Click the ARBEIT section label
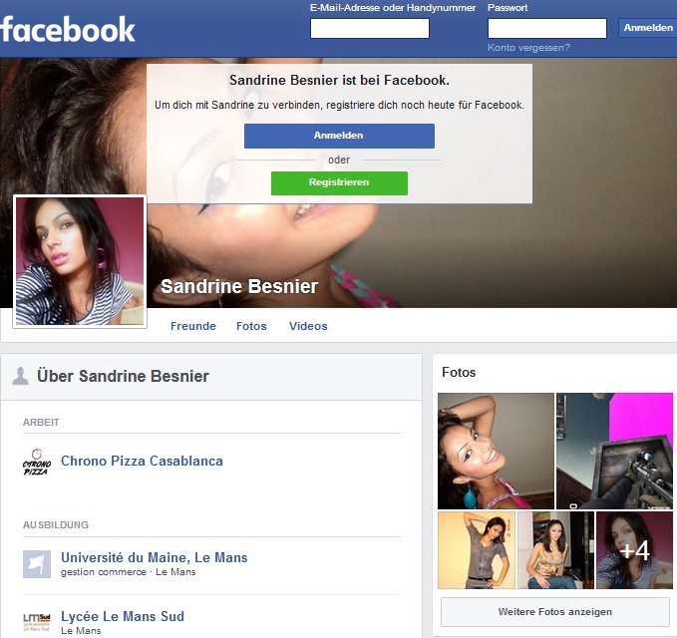 41,422
